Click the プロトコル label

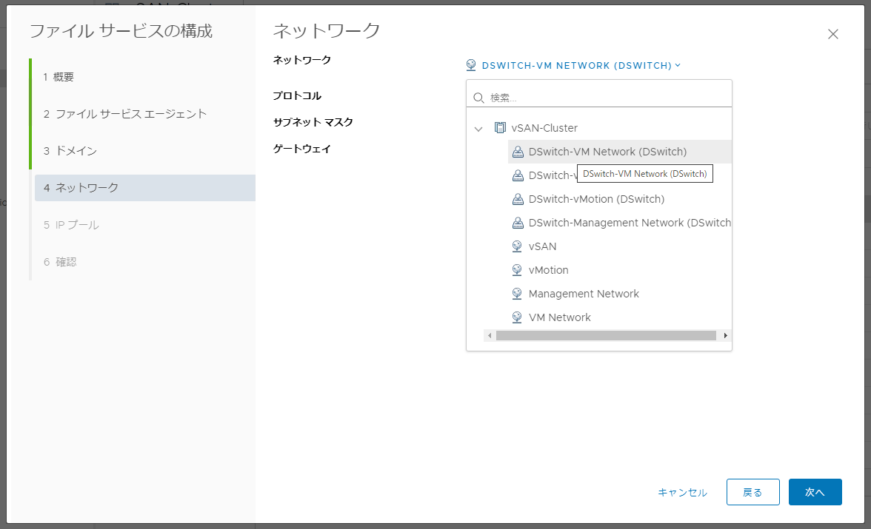coord(297,95)
